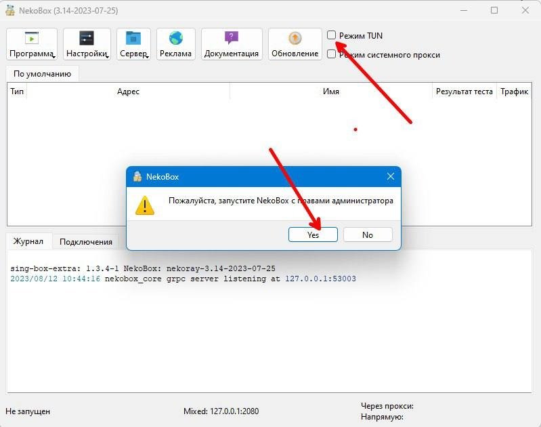Toggle Режим системного прокси checkbox
The height and width of the screenshot is (427, 541).
[331, 54]
